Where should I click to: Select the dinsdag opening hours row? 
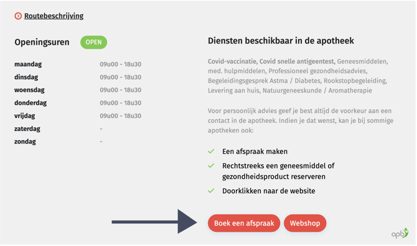point(78,77)
